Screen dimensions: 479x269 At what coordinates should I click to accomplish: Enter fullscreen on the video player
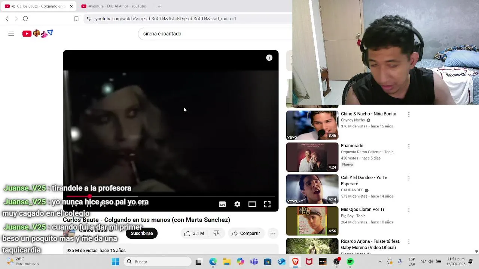(267, 204)
